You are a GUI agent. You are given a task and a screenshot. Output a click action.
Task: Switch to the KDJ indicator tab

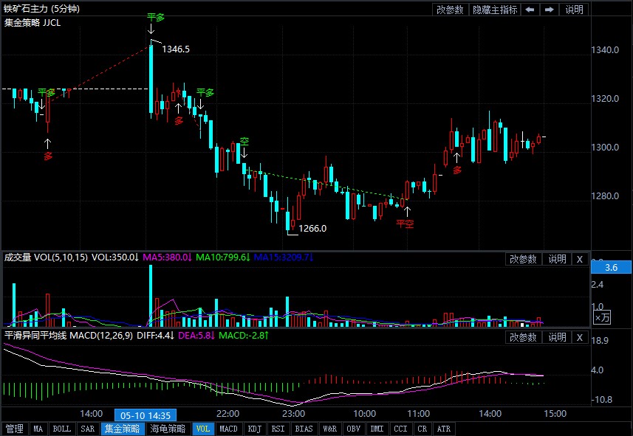[254, 429]
